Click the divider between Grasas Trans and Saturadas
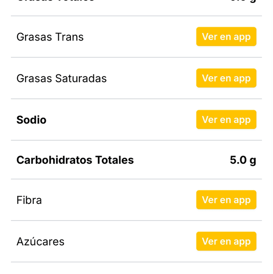This screenshot has width=273, height=274. pyautogui.click(x=136, y=57)
